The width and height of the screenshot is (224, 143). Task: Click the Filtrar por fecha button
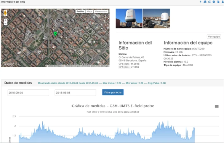click(113, 92)
